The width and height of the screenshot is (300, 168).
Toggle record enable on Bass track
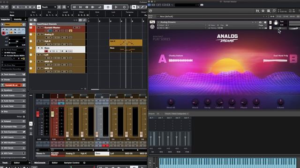pos(46,51)
